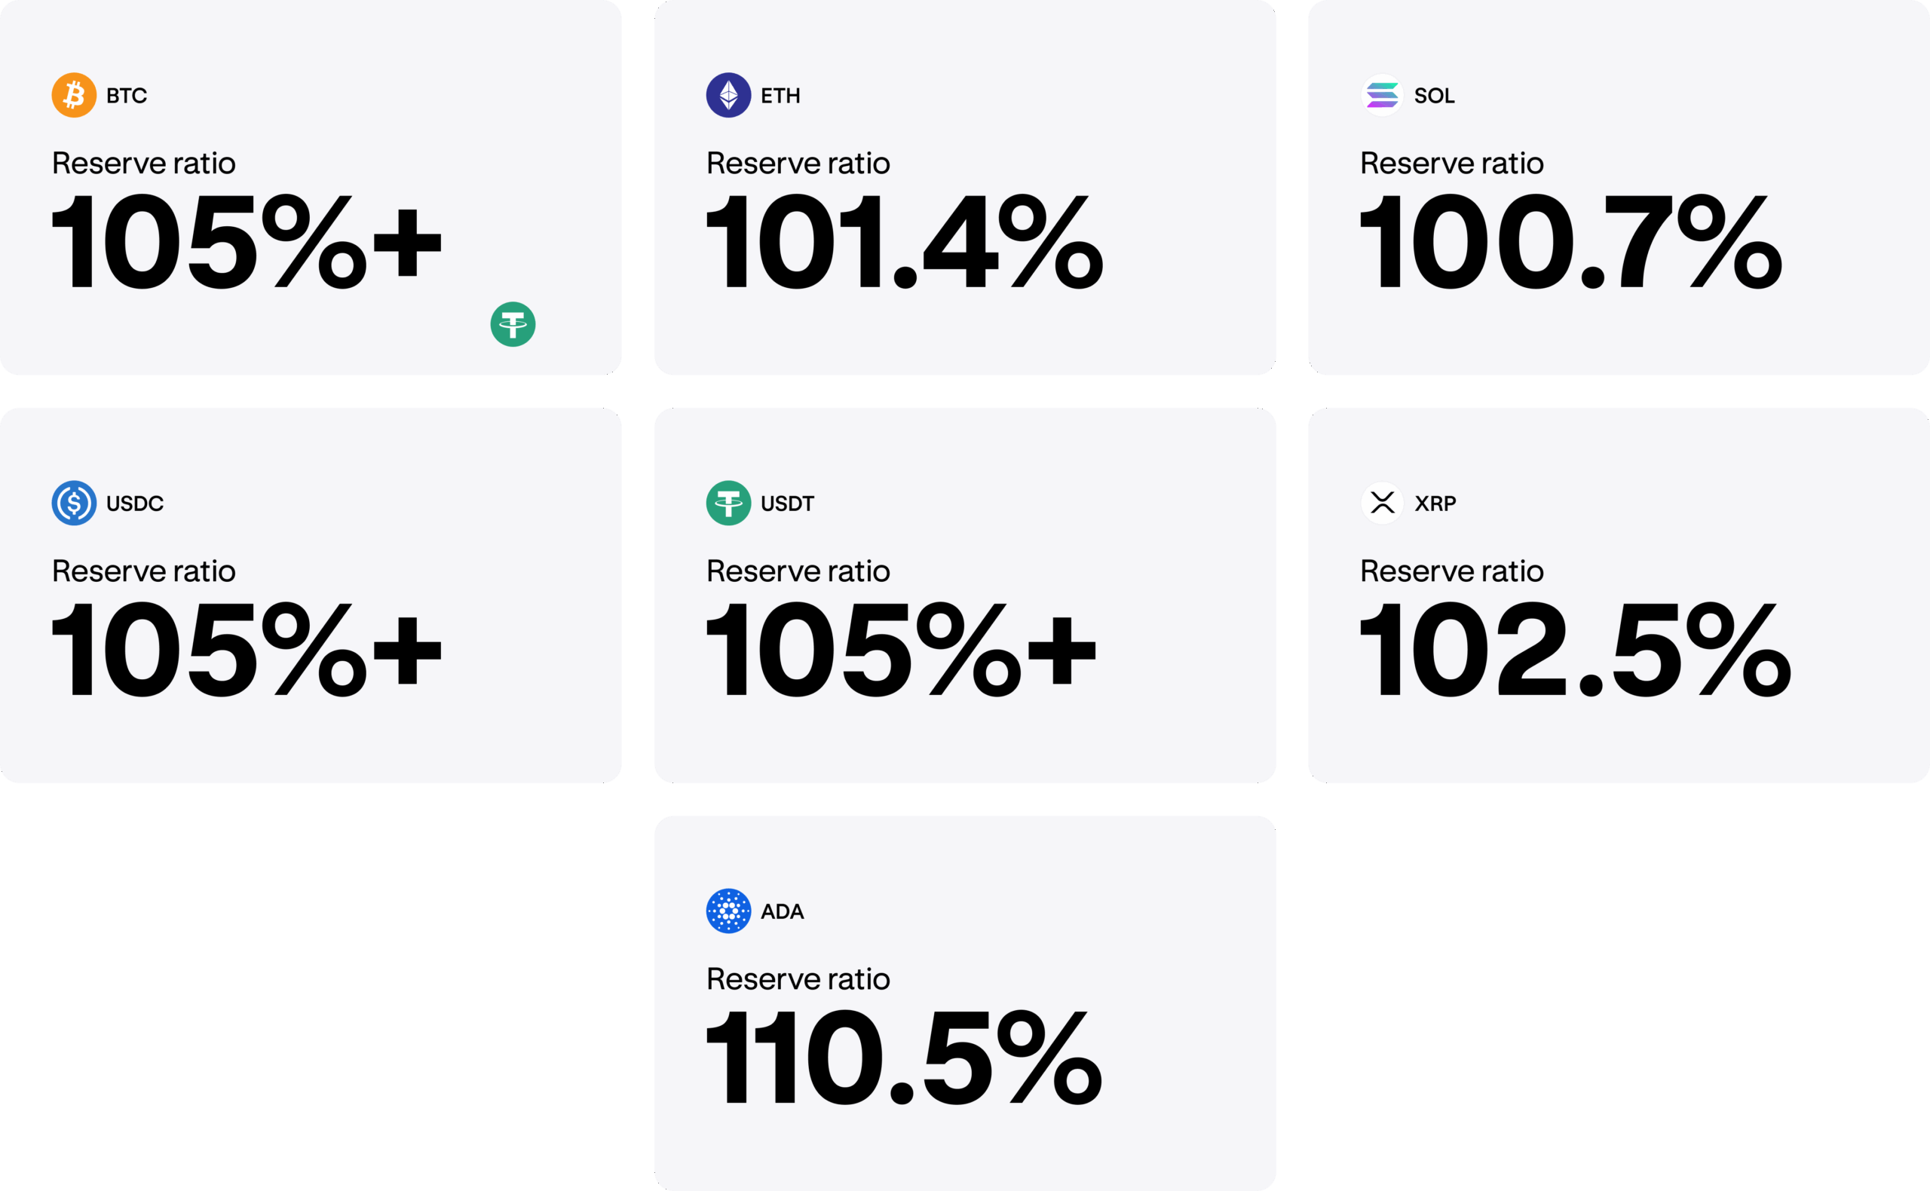This screenshot has height=1191, width=1930.
Task: Click the Ethereum diamond logo icon
Action: pyautogui.click(x=728, y=95)
